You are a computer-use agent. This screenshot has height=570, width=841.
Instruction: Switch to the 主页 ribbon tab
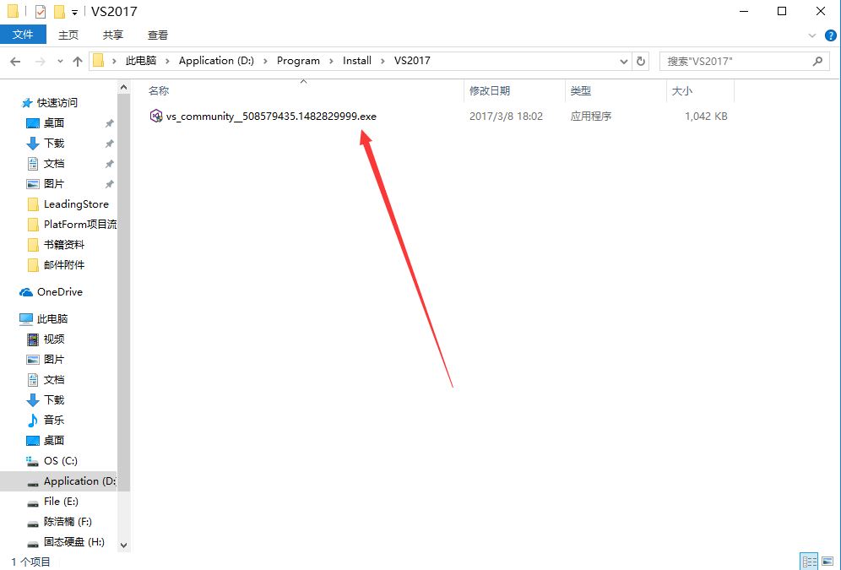coord(68,35)
